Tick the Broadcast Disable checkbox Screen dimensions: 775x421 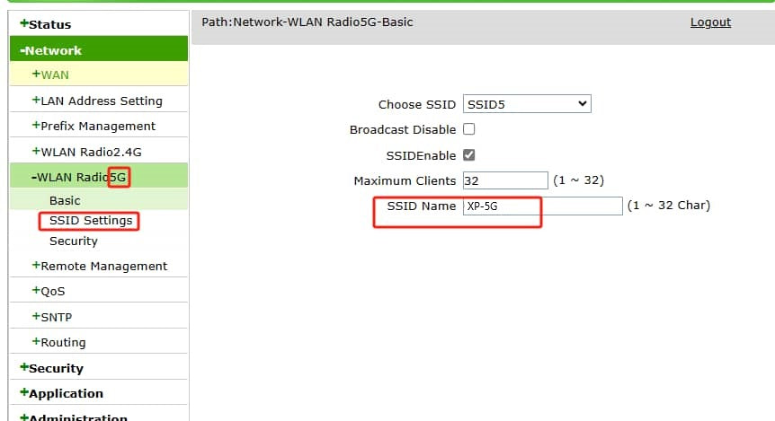[468, 129]
